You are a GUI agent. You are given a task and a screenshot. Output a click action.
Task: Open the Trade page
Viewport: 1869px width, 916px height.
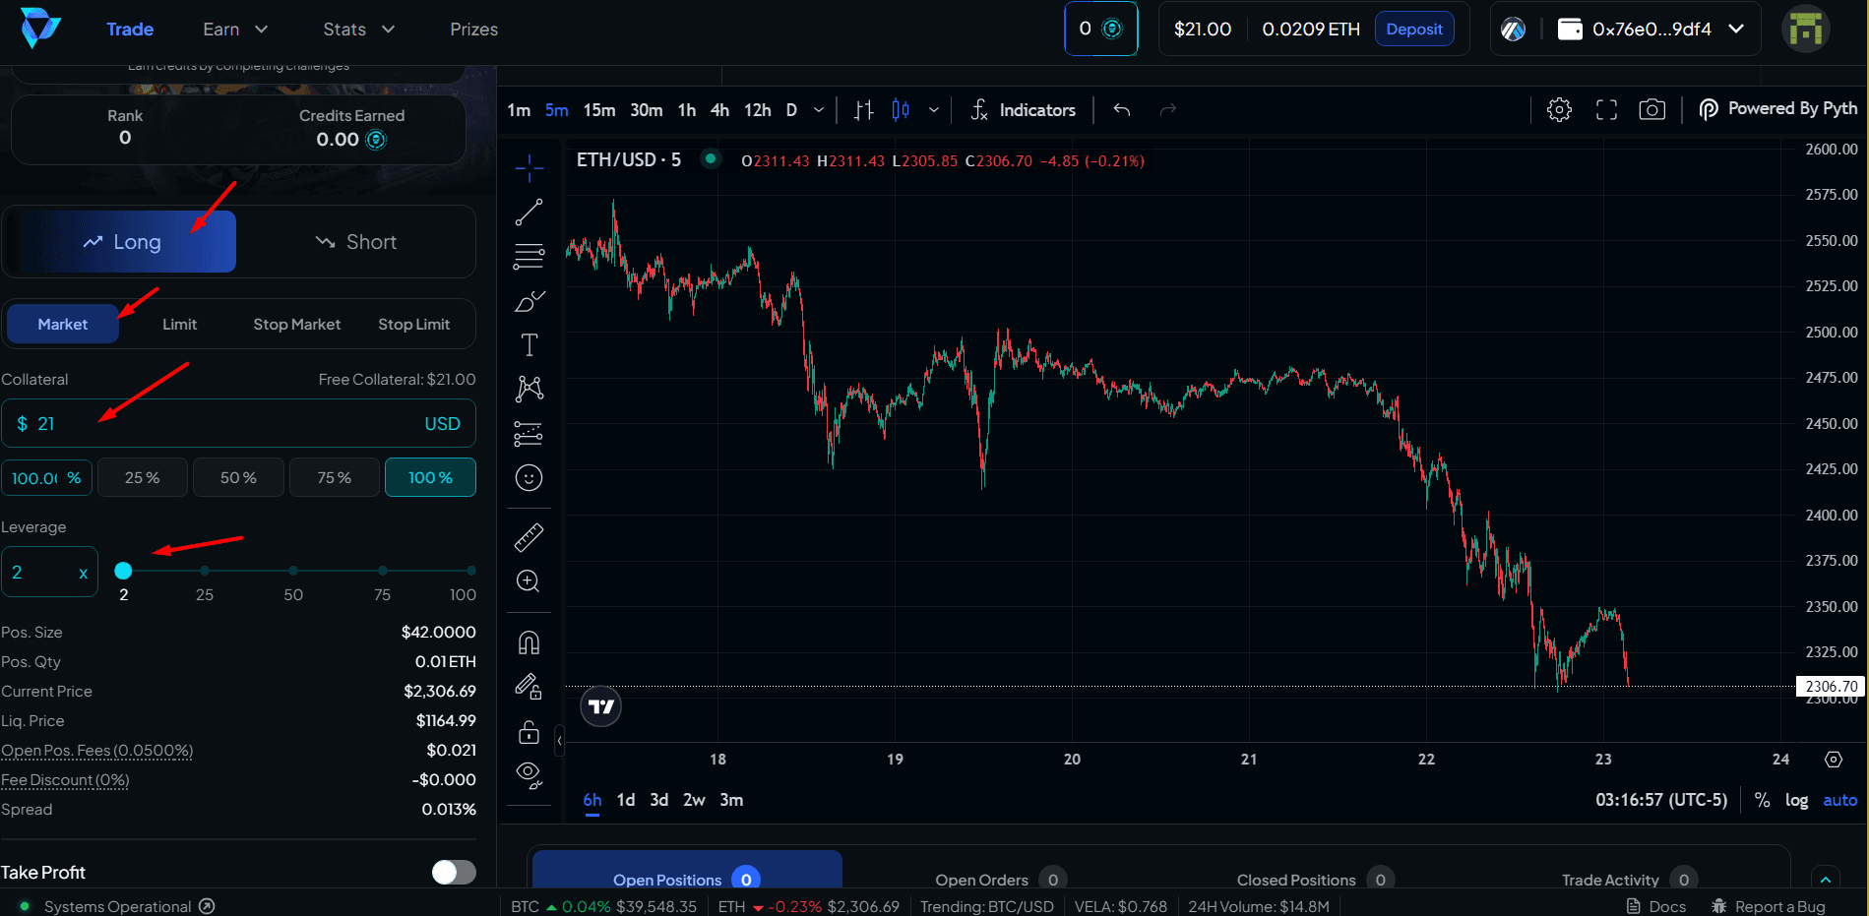point(130,30)
